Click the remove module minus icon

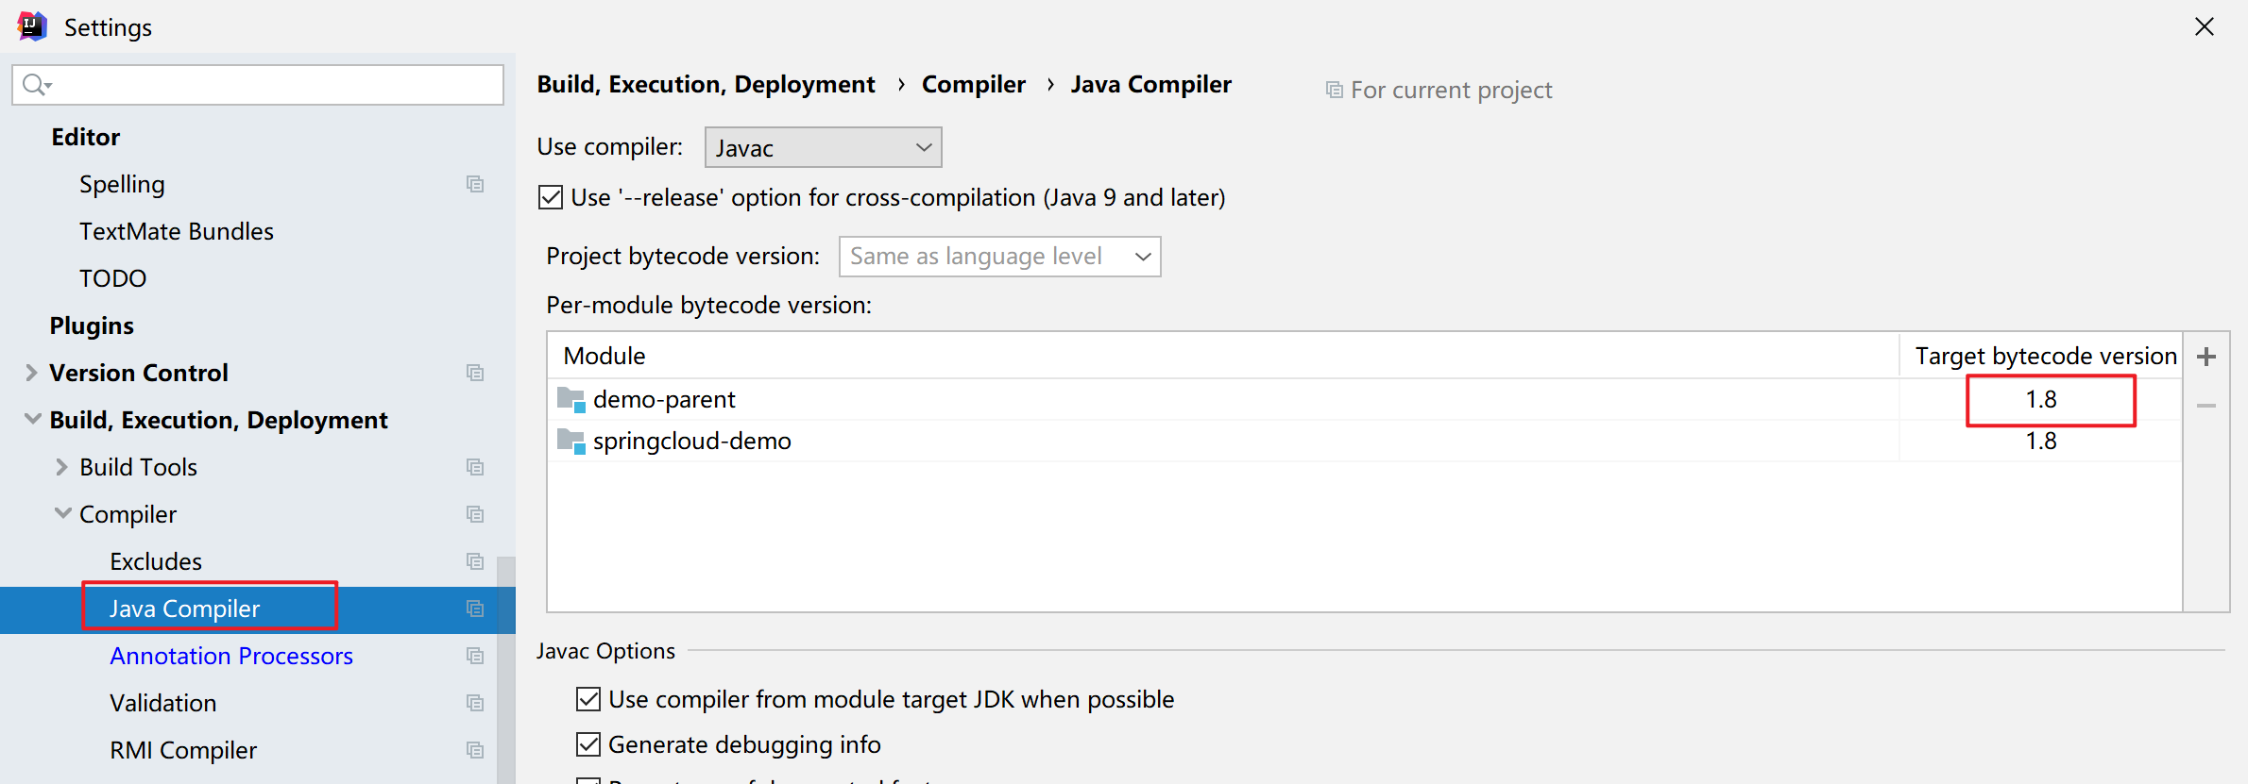pos(2206,406)
